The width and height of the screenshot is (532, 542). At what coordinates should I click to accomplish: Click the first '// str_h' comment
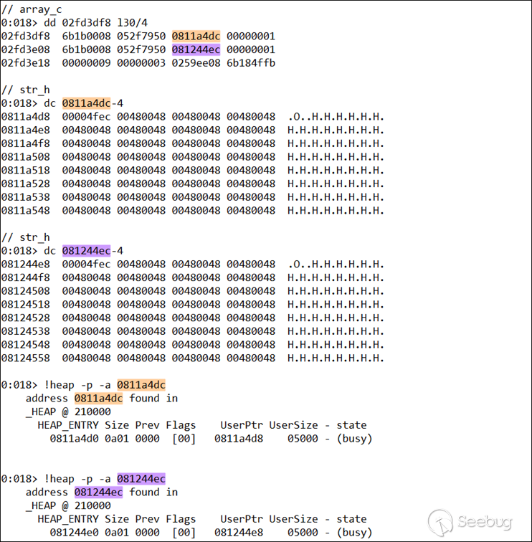pyautogui.click(x=26, y=90)
